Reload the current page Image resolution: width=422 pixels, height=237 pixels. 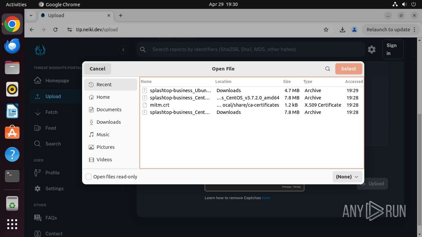[55, 30]
